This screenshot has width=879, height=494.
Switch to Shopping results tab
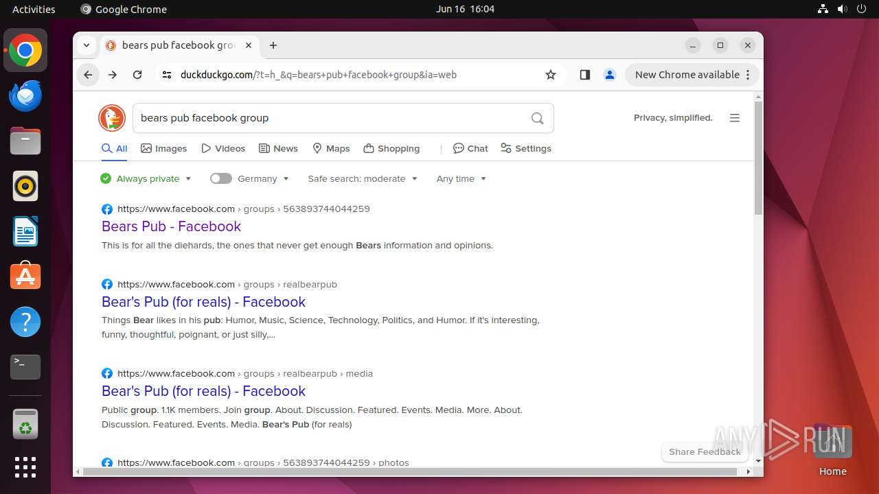point(391,148)
